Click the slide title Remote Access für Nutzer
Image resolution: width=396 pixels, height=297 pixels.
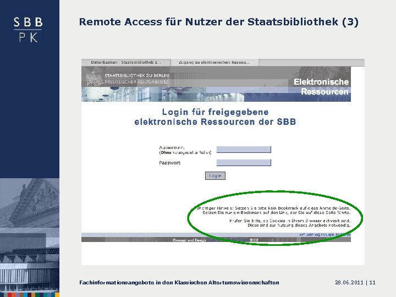pos(219,21)
